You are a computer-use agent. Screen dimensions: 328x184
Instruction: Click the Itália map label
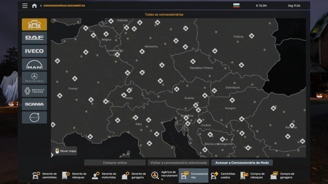point(138,124)
